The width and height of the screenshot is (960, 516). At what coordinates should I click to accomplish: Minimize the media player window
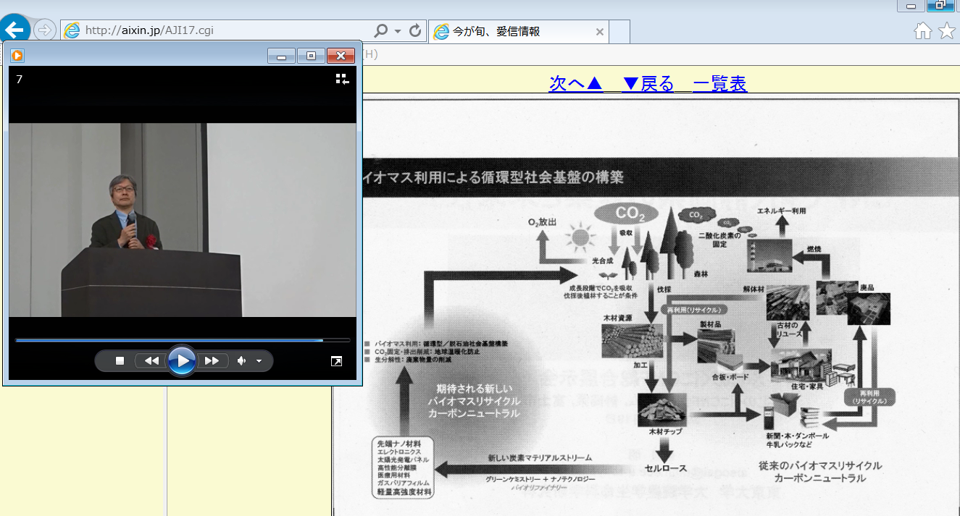281,56
